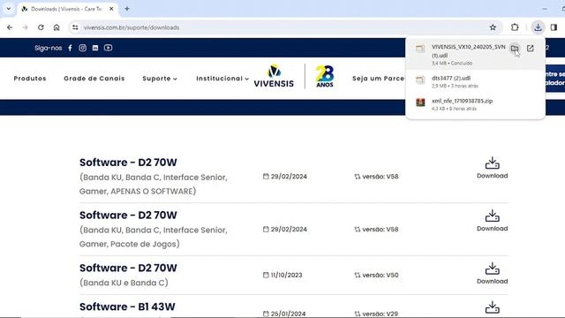
Task: Go back to the previous page
Action: click(10, 27)
